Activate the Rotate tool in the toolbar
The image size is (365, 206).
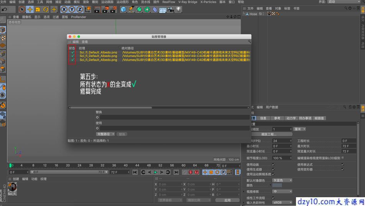(46, 10)
